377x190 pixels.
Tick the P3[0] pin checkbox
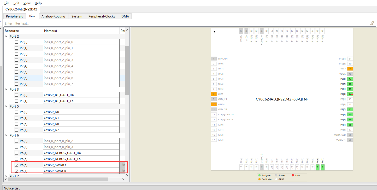tap(17, 95)
